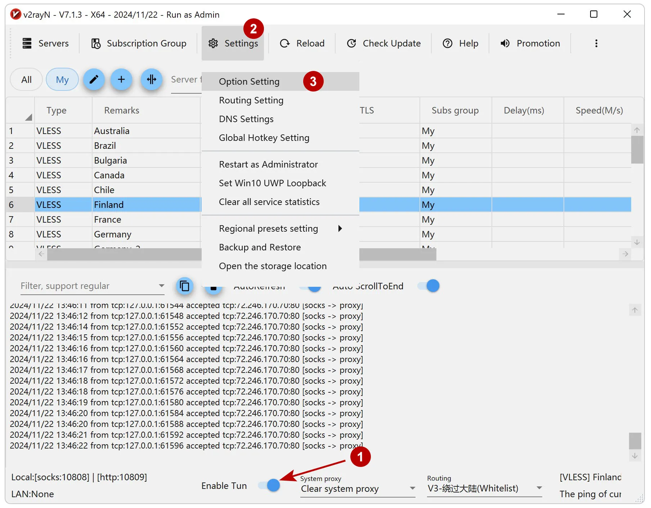The width and height of the screenshot is (651, 508).
Task: Click the 13:46:22 log entry
Action: click(x=187, y=446)
